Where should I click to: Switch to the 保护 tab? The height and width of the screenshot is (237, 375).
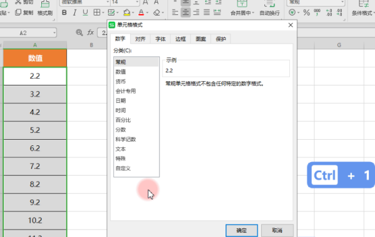point(221,39)
